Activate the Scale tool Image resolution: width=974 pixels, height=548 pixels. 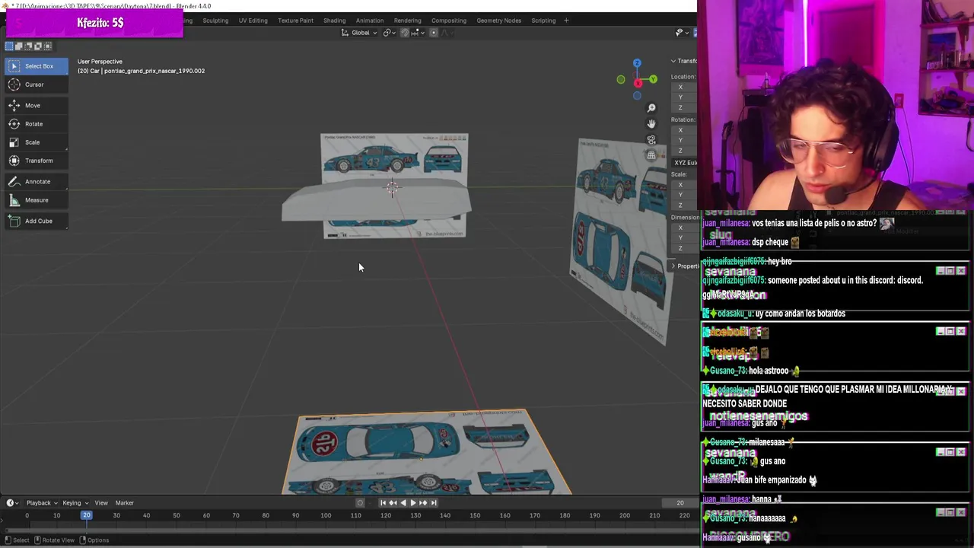click(x=36, y=142)
